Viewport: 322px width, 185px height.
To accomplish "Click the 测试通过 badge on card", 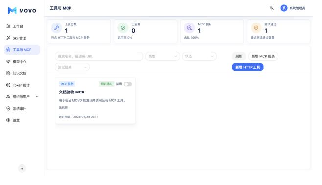I will click(x=106, y=84).
